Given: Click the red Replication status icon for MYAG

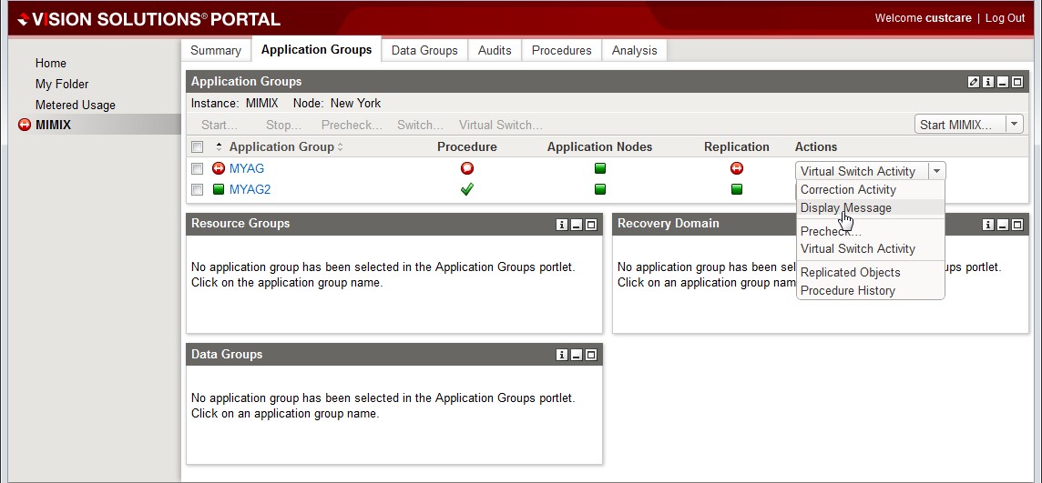Looking at the screenshot, I should (x=736, y=168).
